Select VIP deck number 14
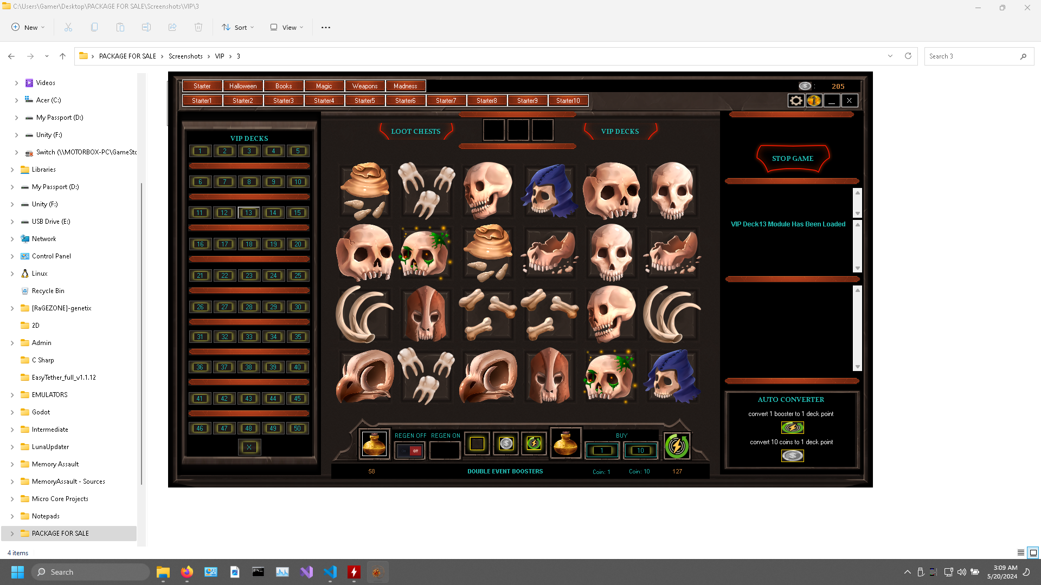The height and width of the screenshot is (585, 1041). [273, 213]
